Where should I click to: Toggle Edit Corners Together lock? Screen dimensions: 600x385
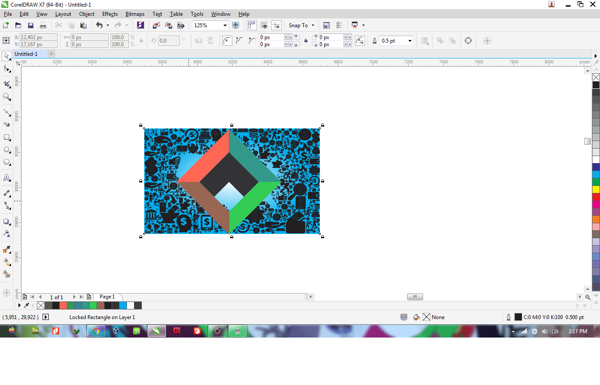306,41
